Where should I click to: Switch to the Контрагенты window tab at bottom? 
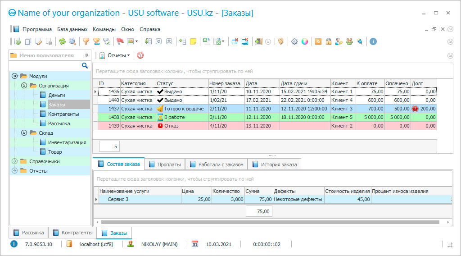[73, 233]
